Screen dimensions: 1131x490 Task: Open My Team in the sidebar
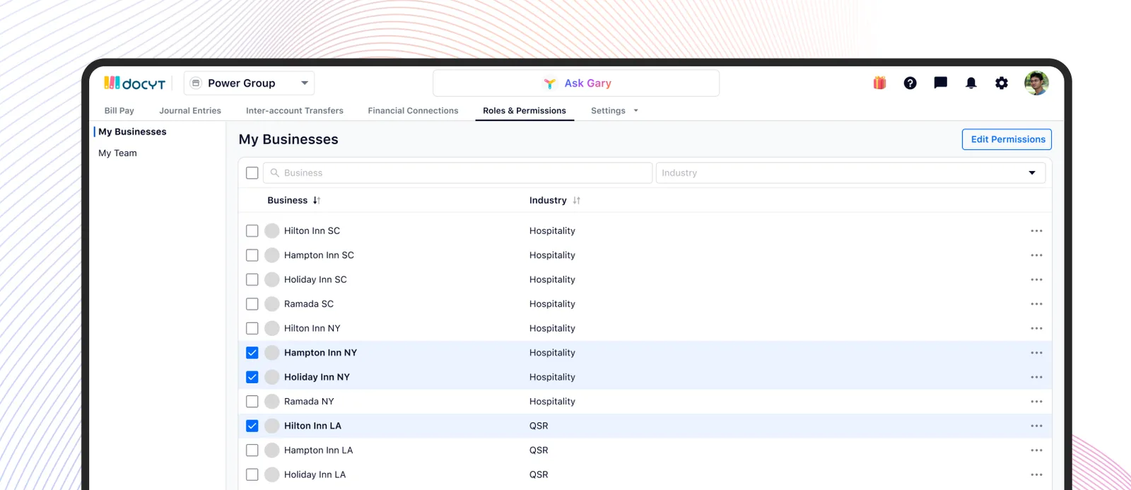[117, 153]
